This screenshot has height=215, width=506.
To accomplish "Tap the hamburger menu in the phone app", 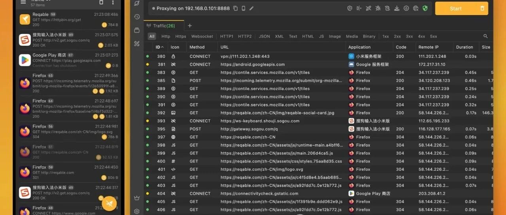I will pos(23,2).
